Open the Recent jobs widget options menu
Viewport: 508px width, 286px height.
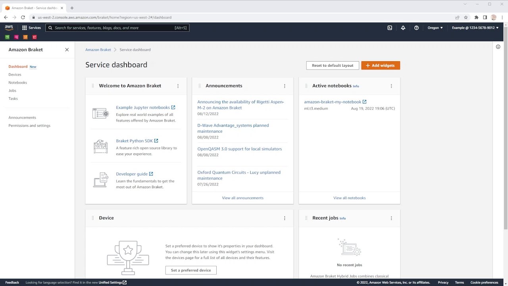[391, 218]
